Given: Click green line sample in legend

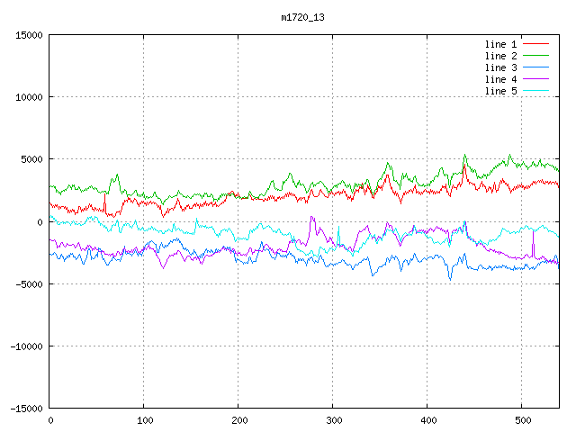Looking at the screenshot, I should [535, 56].
